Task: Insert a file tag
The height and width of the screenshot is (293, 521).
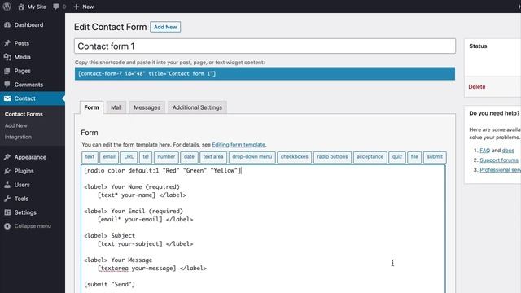Action: (414, 157)
